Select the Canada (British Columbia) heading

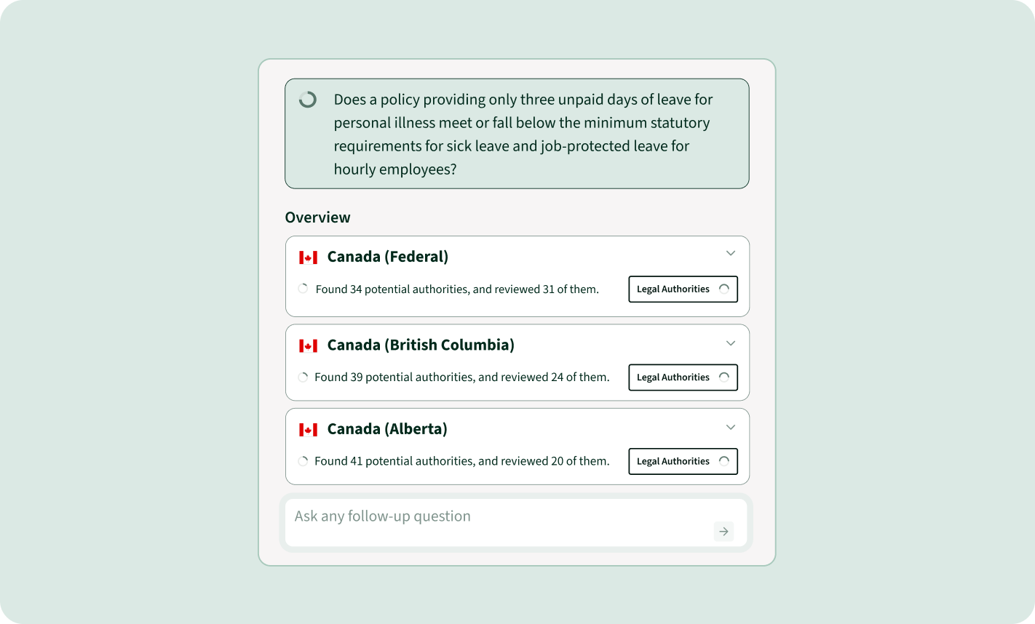tap(421, 345)
